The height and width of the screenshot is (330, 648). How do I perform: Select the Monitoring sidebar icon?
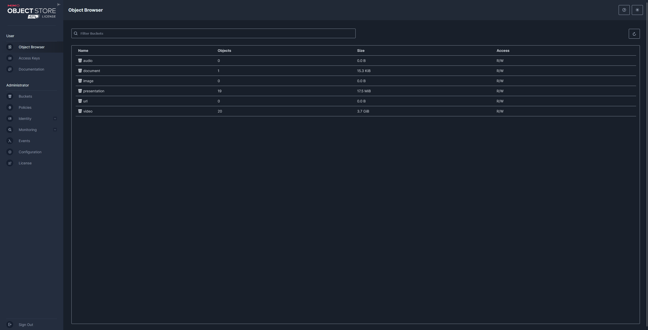click(x=10, y=130)
